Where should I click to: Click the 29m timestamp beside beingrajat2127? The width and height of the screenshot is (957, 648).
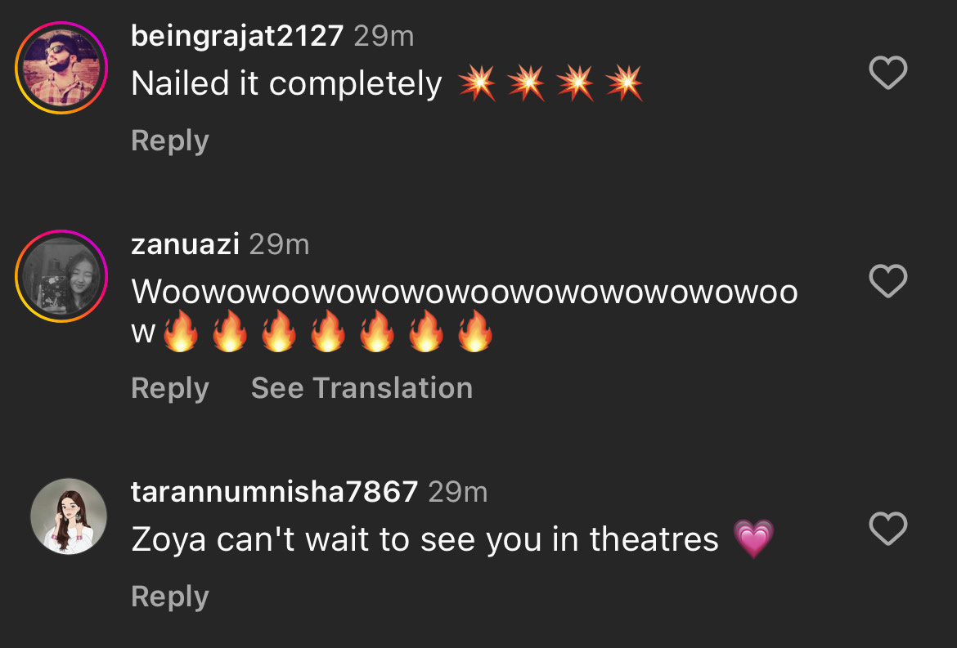384,36
